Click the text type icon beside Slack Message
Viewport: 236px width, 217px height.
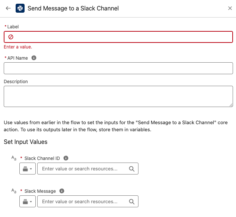[14, 191]
